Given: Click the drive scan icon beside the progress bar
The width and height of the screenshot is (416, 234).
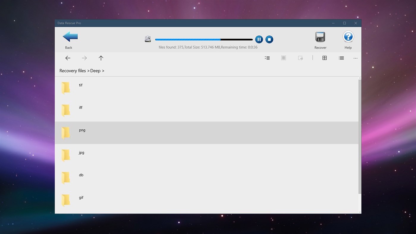Looking at the screenshot, I should coord(148,39).
